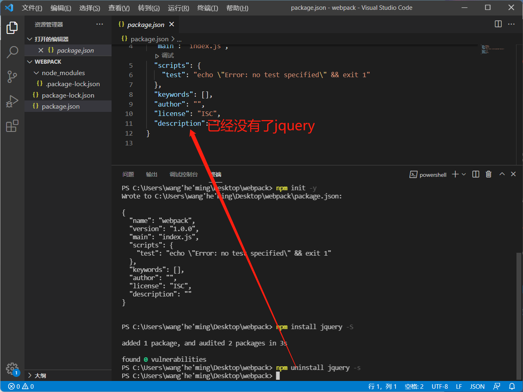Open explorer panel more actions ellipsis
Viewport: 523px width, 392px height.
point(100,24)
